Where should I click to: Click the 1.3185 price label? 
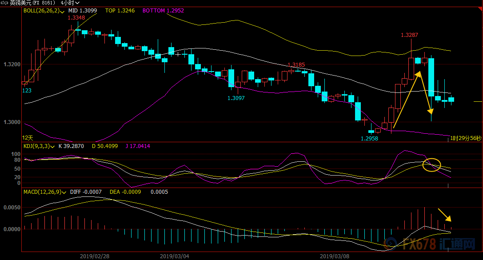296,65
